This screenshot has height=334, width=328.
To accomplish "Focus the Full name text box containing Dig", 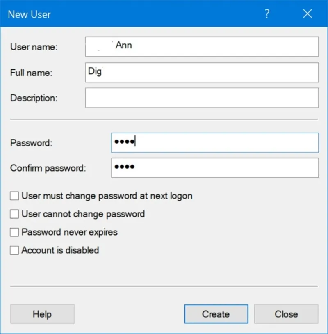I will 202,72.
